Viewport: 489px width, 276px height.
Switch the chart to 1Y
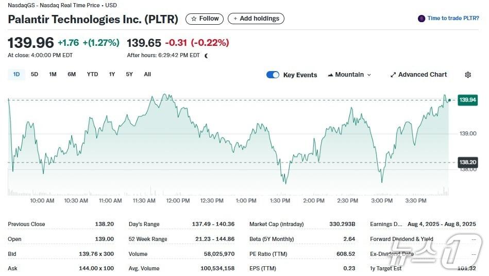(x=112, y=74)
